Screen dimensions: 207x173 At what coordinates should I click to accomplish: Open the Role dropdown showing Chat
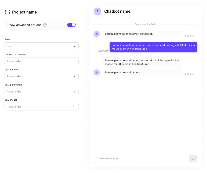(41, 46)
